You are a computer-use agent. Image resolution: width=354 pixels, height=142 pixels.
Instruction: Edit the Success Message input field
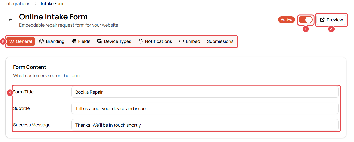tap(205, 125)
